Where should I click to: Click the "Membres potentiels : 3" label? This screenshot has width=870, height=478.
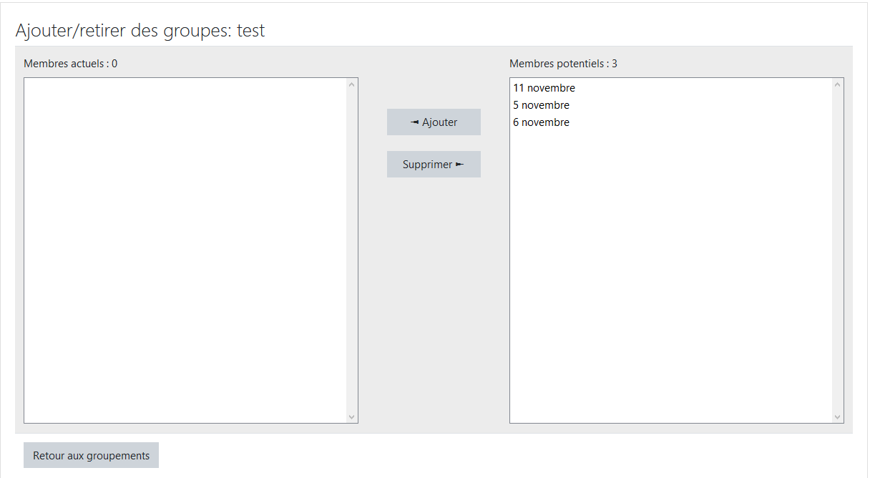click(x=563, y=64)
